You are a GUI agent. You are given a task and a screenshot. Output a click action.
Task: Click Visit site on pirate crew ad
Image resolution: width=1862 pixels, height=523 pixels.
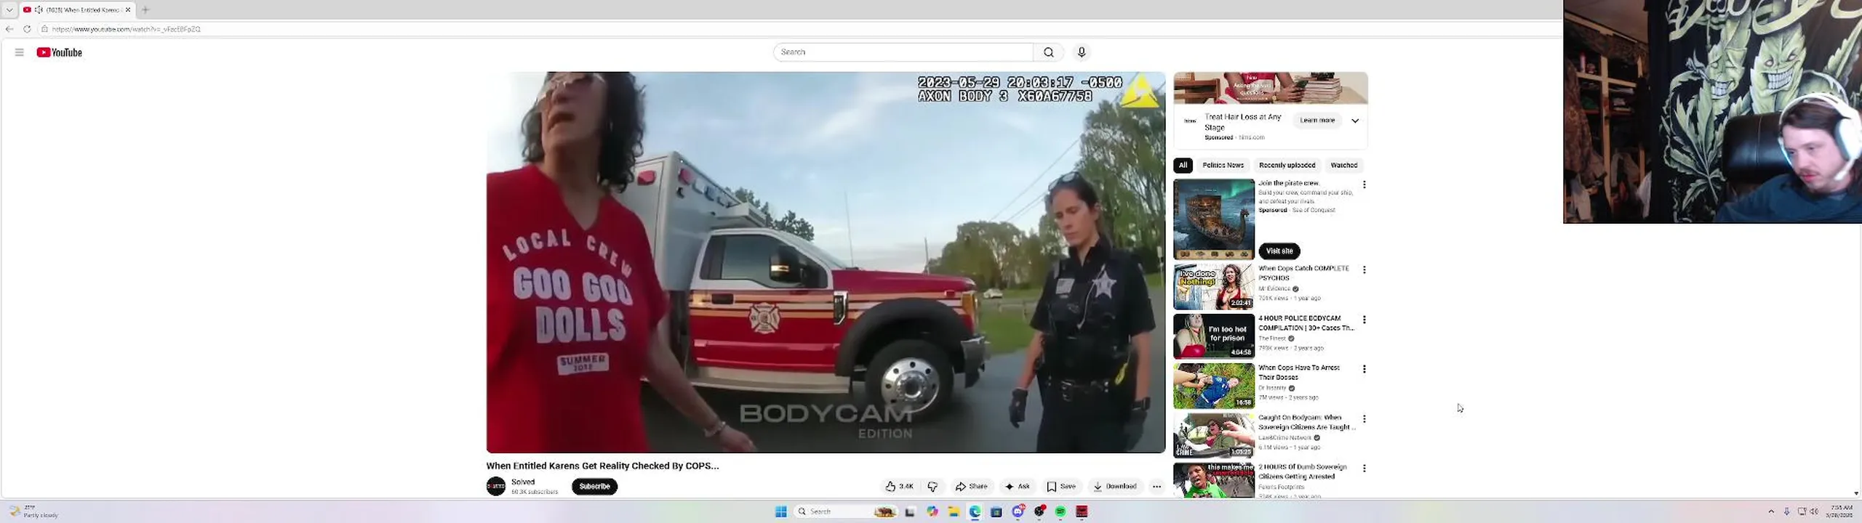click(x=1279, y=251)
